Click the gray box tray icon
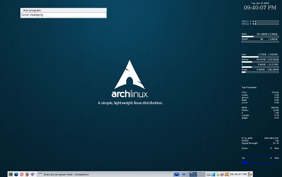 tap(208, 174)
